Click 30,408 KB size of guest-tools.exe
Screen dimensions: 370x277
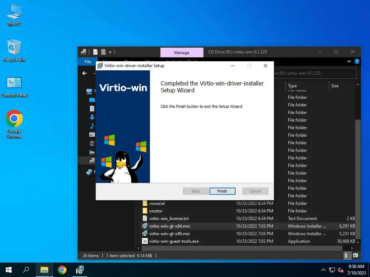(x=346, y=241)
